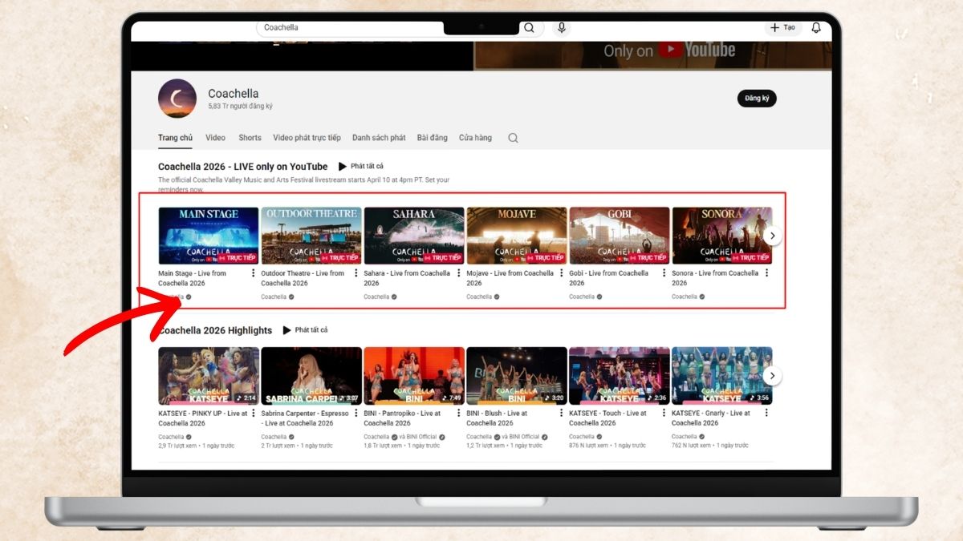Open options menu for KATSEYE - PINKY UP

point(254,413)
